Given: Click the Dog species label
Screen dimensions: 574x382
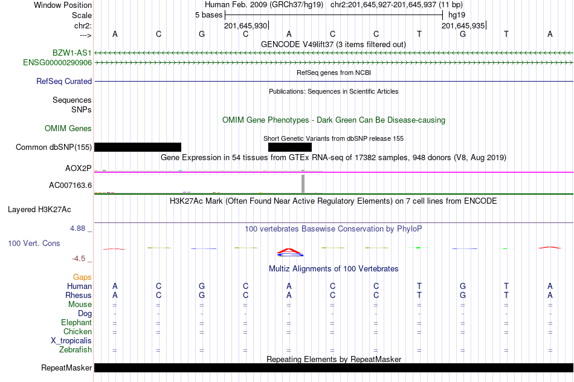Looking at the screenshot, I should pos(85,314).
